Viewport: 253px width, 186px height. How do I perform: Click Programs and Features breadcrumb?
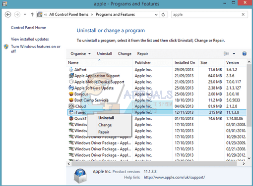pyautogui.click(x=115, y=14)
